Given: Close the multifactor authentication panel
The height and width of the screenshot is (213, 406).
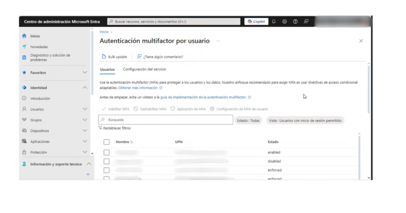Looking at the screenshot, I should [x=361, y=41].
